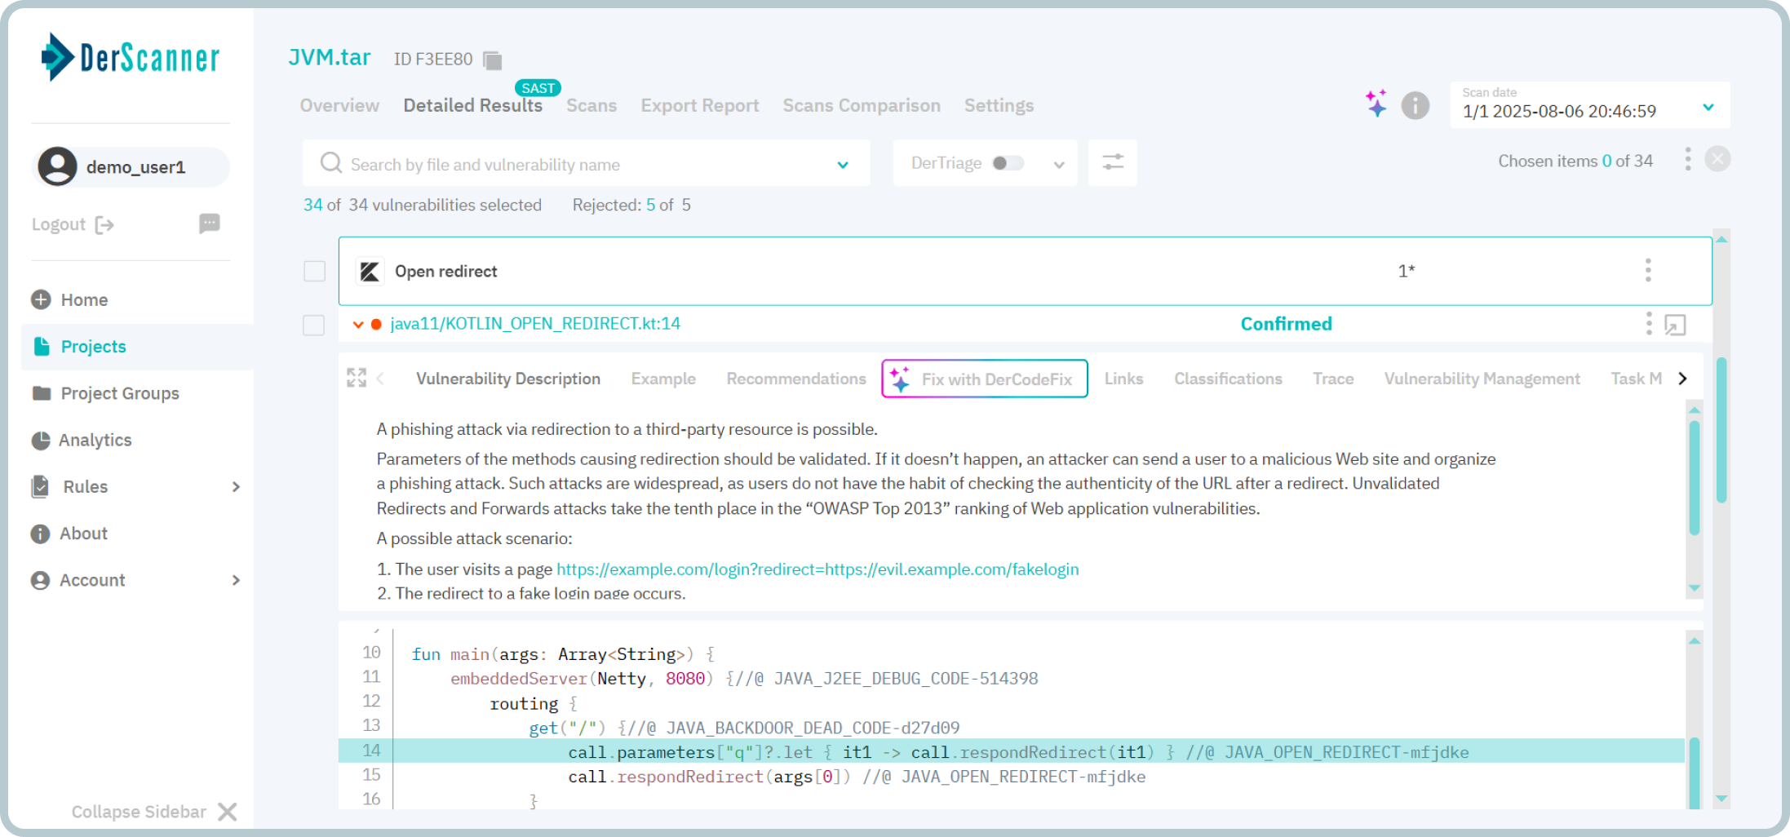Copy project ID F3EE80 icon
This screenshot has width=1790, height=837.
click(x=492, y=60)
